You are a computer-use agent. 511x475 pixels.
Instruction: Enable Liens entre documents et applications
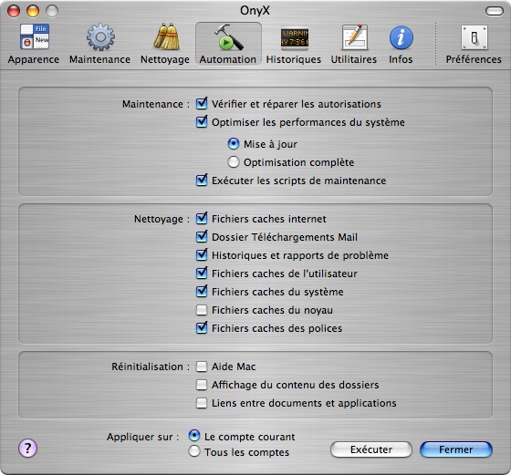[202, 403]
